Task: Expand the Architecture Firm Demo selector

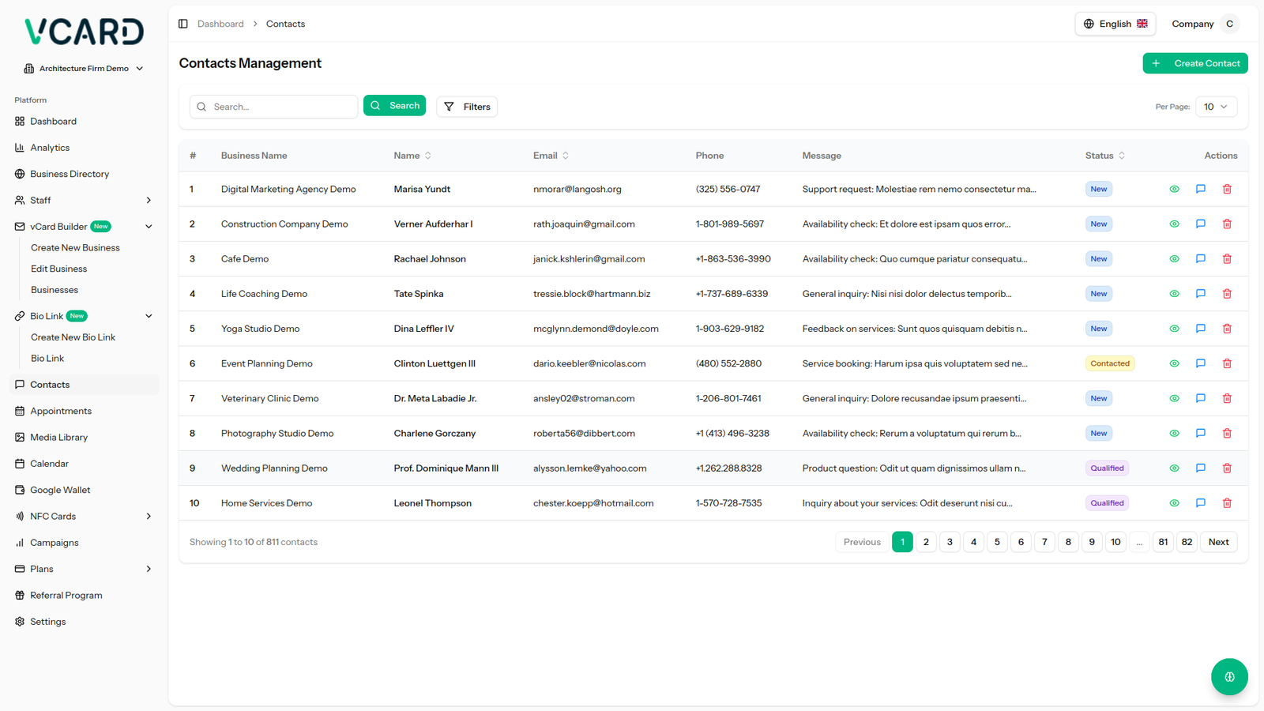Action: pyautogui.click(x=84, y=69)
